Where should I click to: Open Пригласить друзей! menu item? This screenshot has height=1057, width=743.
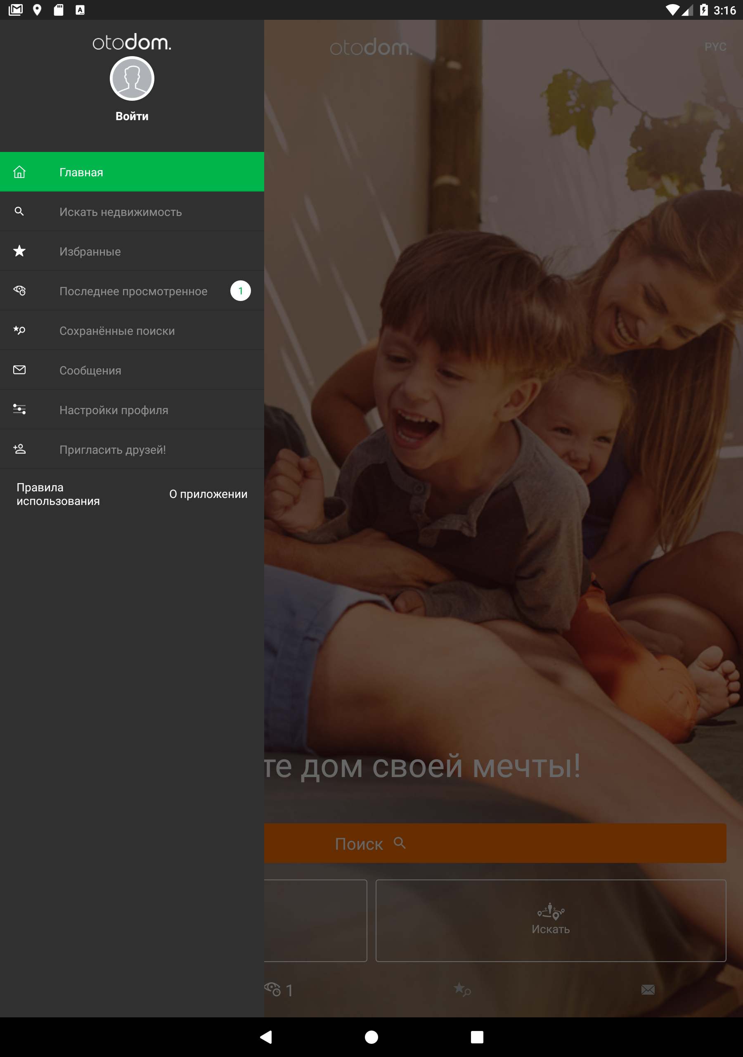click(x=132, y=449)
